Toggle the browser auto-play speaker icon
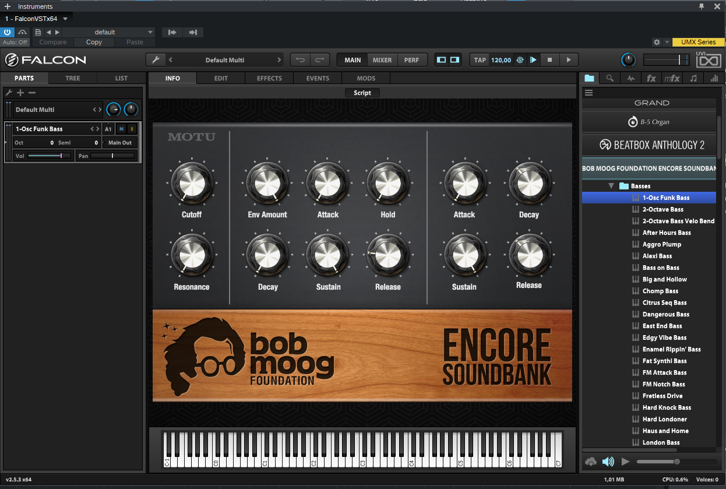 608,462
